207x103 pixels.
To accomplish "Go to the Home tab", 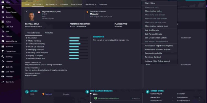I will (27, 4).
